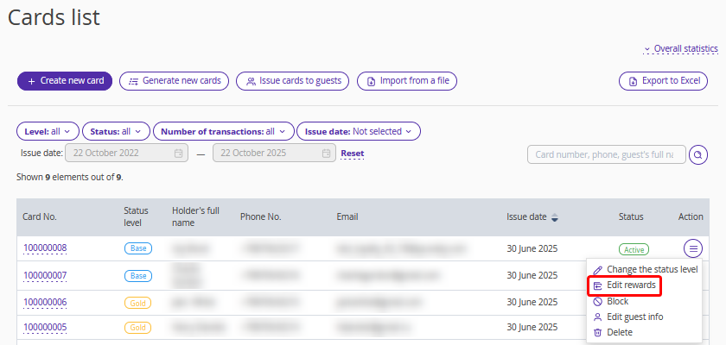The image size is (726, 345).
Task: Click the search magnifier icon button
Action: [698, 154]
